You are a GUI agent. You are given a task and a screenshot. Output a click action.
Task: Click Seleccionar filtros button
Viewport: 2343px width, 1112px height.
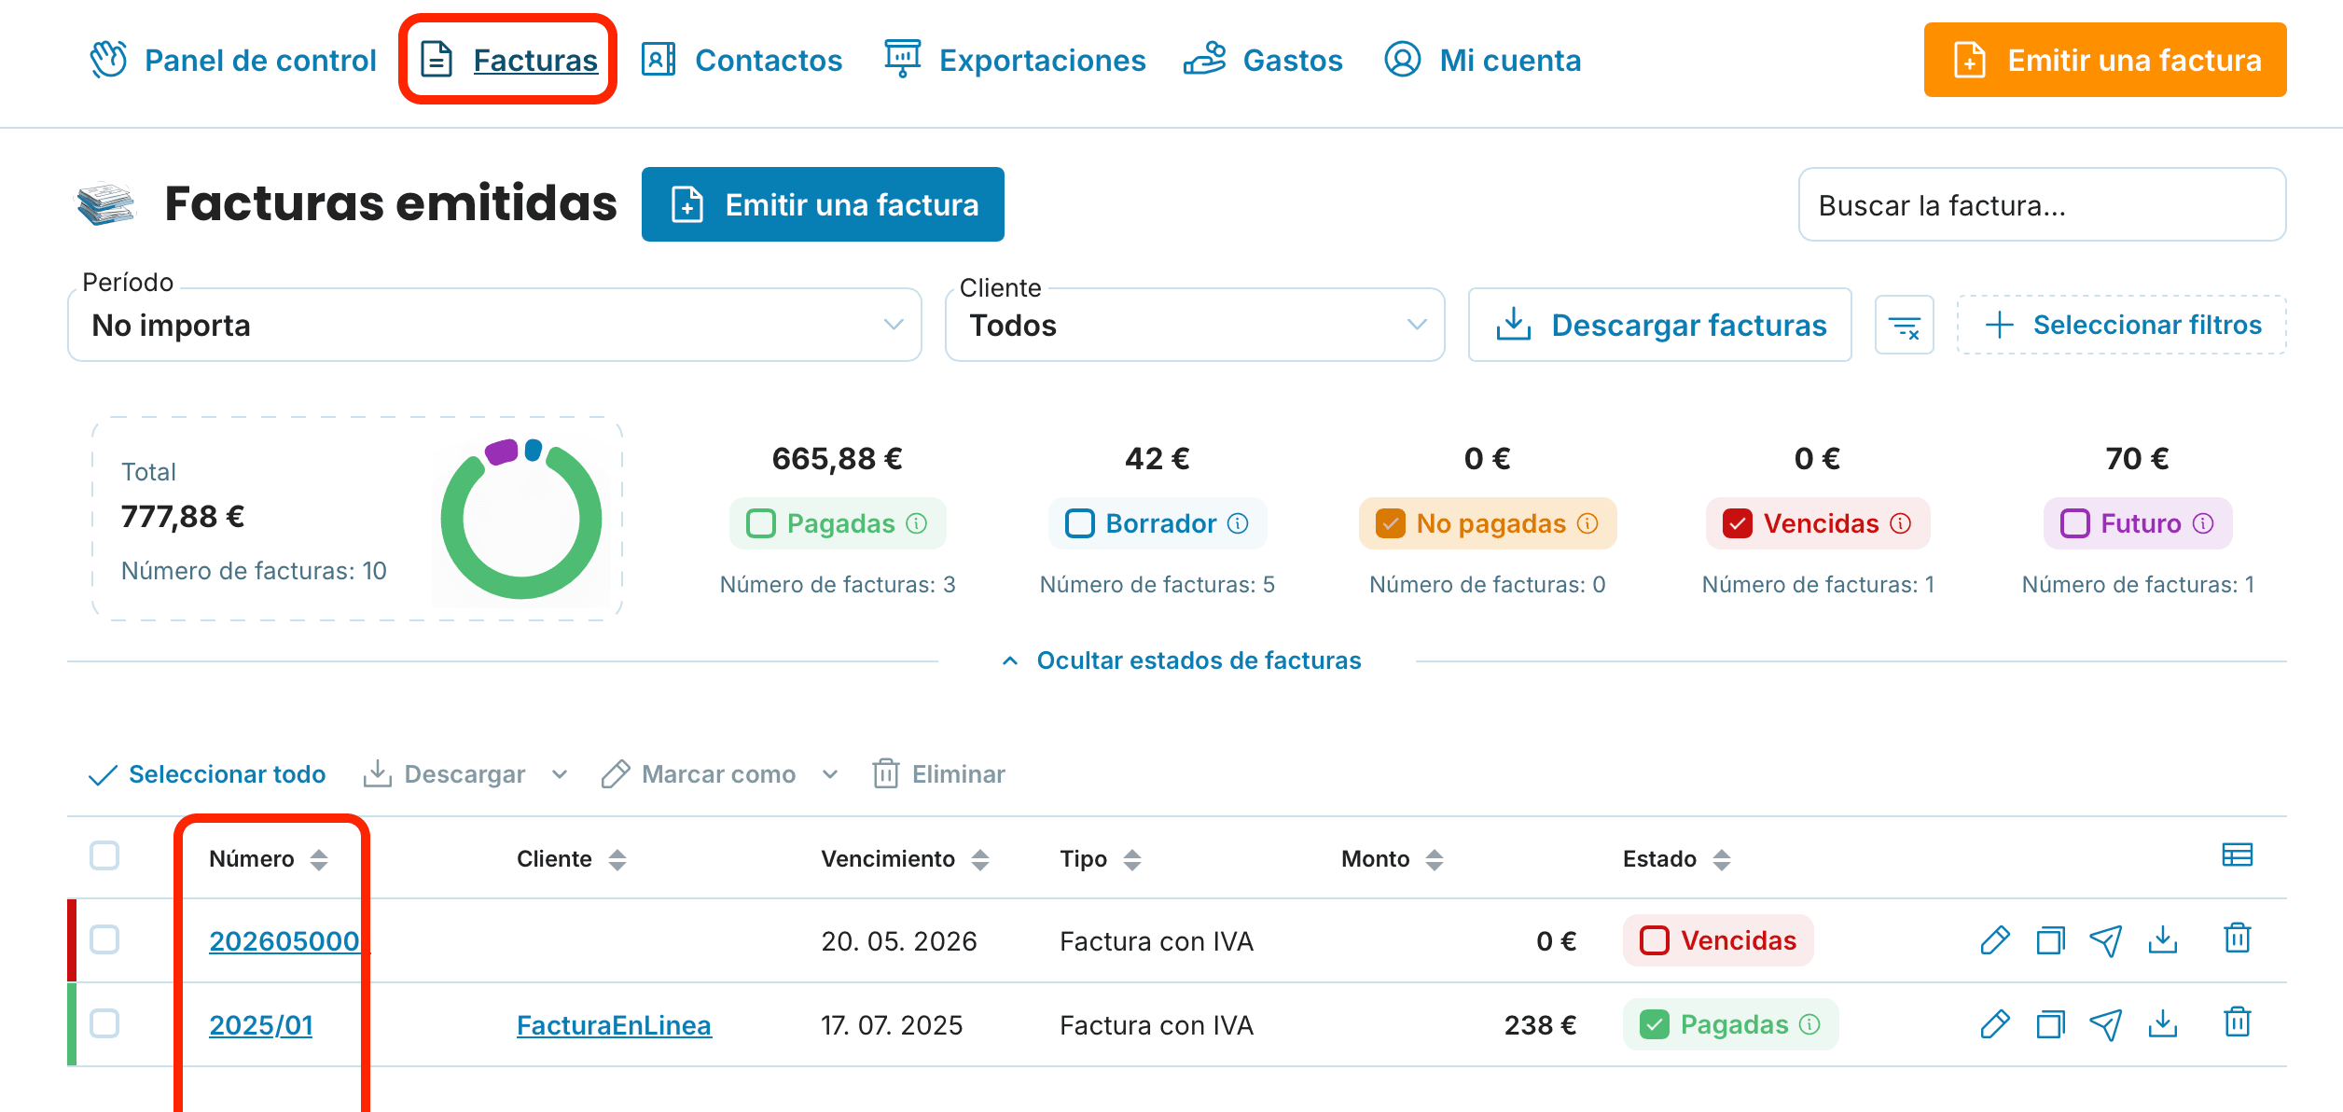pos(2122,325)
